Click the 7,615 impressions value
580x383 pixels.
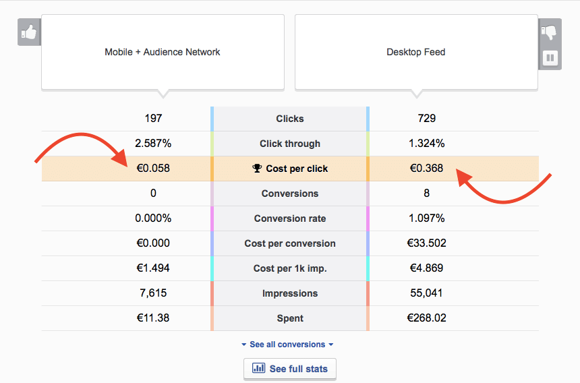point(153,293)
